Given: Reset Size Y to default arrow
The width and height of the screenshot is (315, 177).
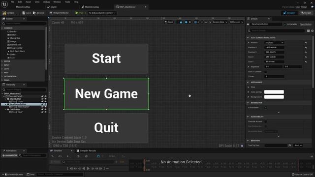Looking at the screenshot, I should point(306,62).
